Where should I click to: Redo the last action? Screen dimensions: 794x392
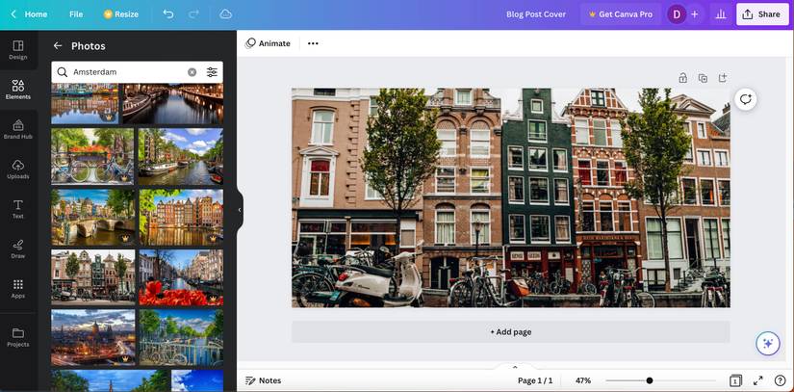(193, 14)
